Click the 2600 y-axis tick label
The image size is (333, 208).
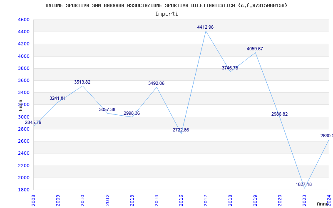pyautogui.click(x=24, y=141)
